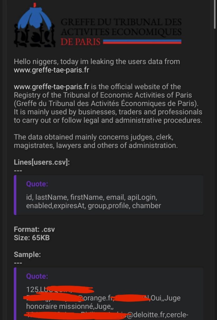Click the 'Format: .csv' line
The image size is (217, 320).
point(34,229)
